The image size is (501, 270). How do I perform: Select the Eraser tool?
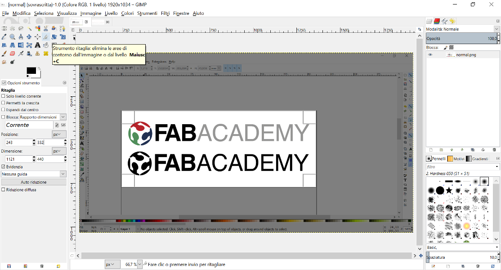pos(13,54)
